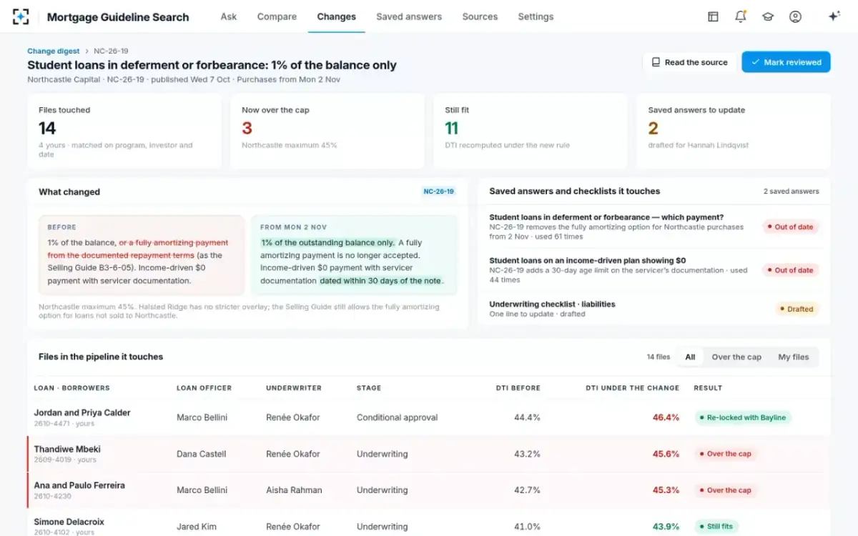Show only My files in the pipeline
The height and width of the screenshot is (536, 858).
tap(794, 357)
